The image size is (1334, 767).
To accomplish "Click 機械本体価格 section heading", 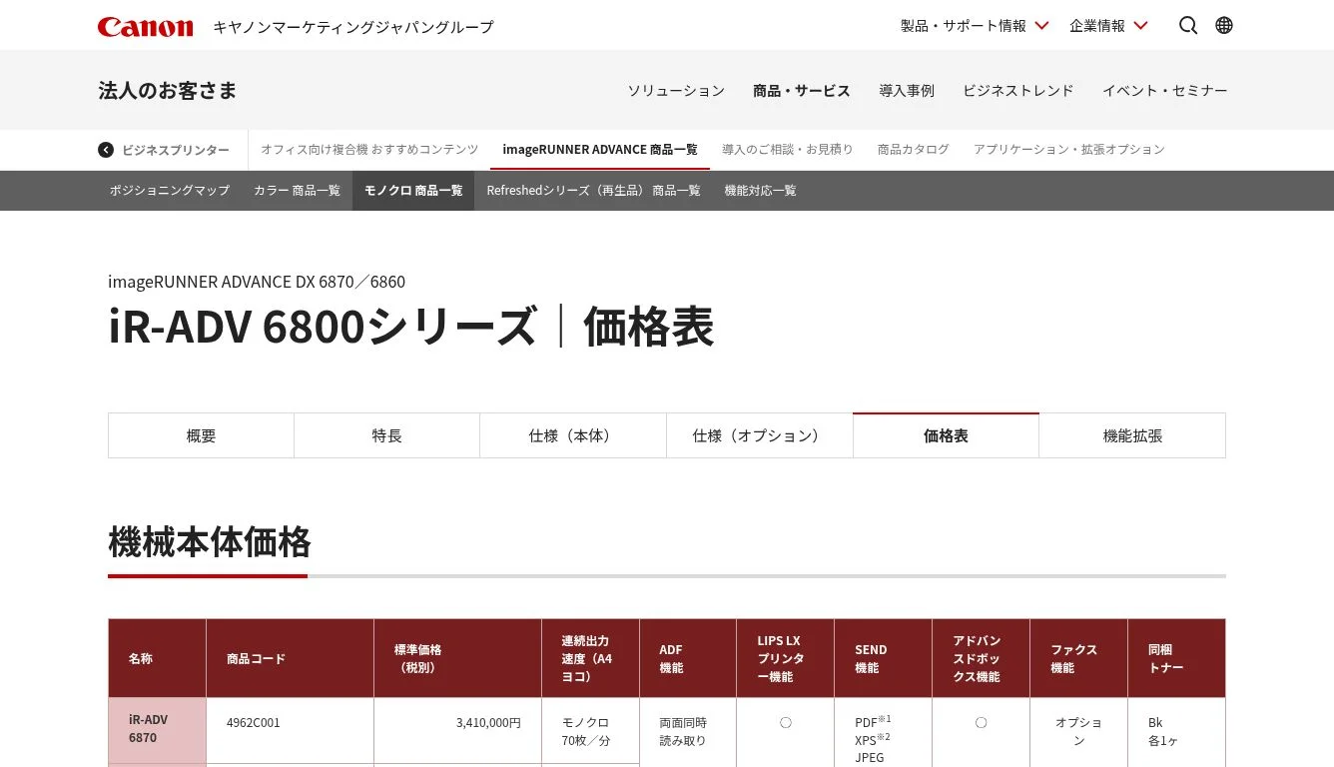I will [x=210, y=542].
